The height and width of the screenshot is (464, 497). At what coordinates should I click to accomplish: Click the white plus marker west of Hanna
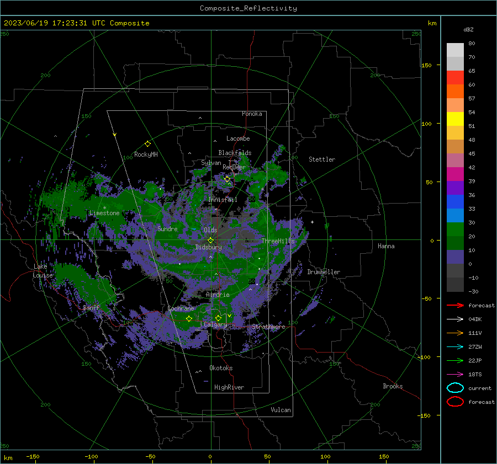pos(312,222)
